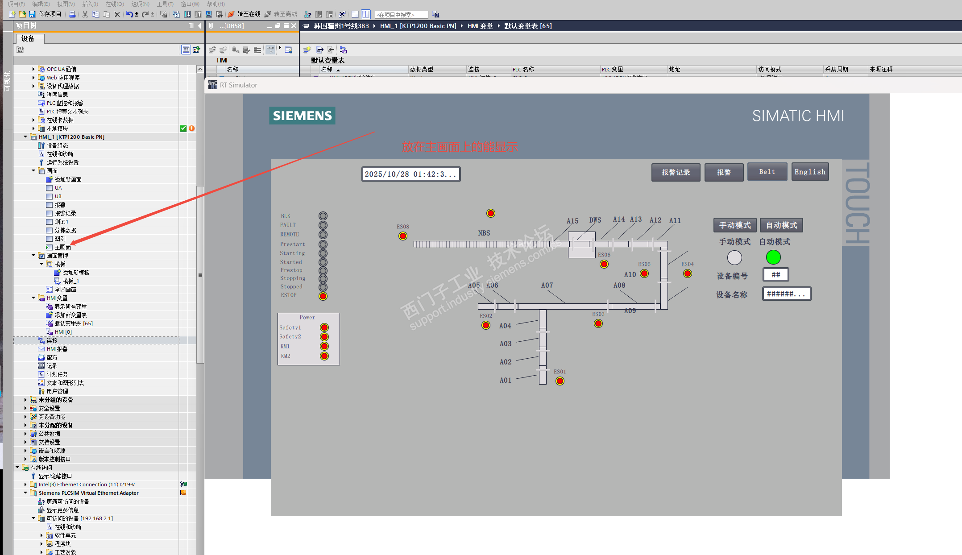Select the 手动模式 indicator circle
The image size is (962, 555).
(x=734, y=257)
